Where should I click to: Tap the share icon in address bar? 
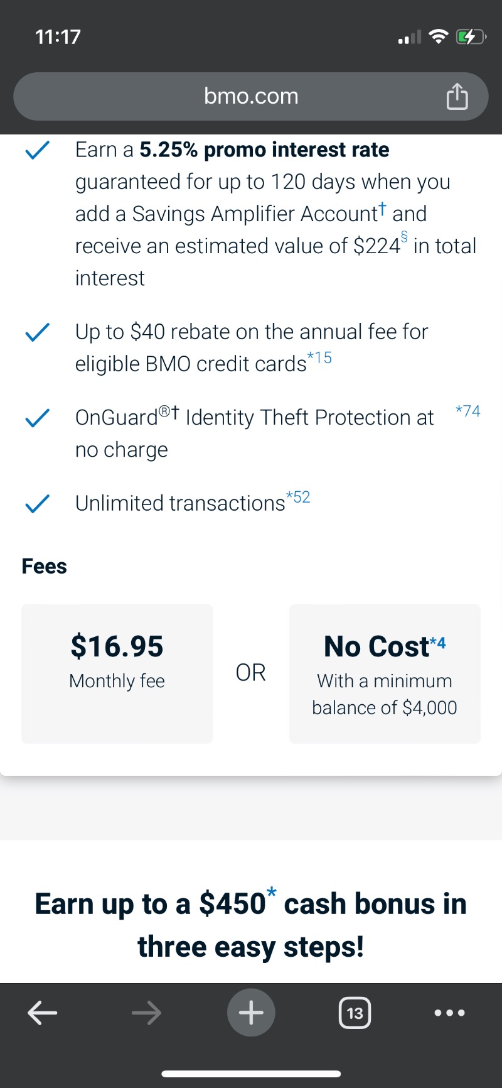point(457,96)
